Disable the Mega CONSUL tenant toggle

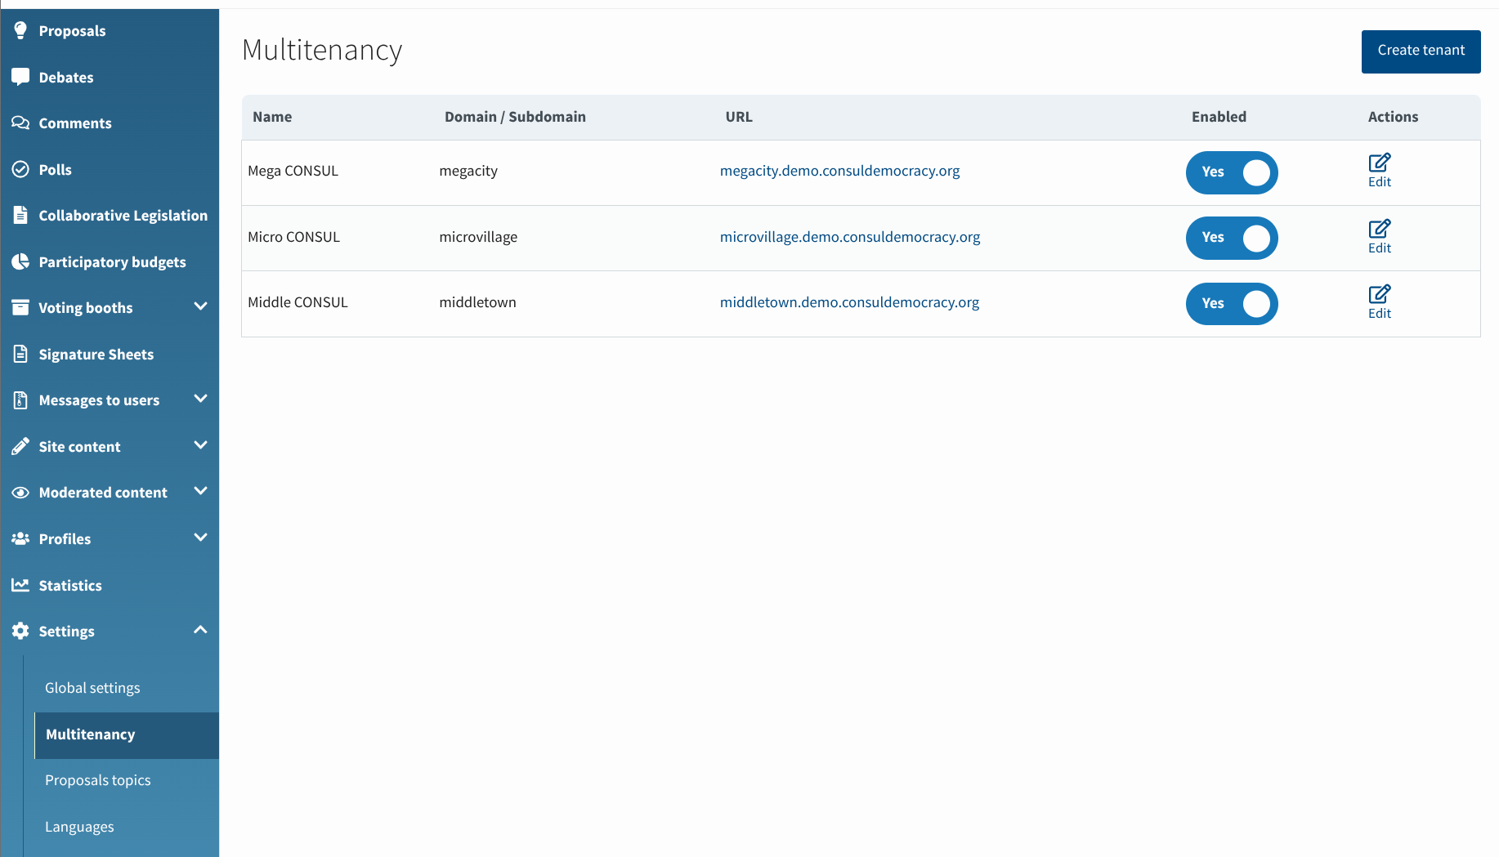pyautogui.click(x=1231, y=172)
